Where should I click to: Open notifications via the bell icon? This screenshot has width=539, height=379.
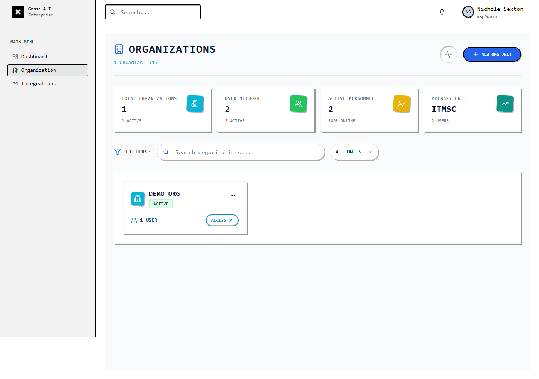click(442, 12)
